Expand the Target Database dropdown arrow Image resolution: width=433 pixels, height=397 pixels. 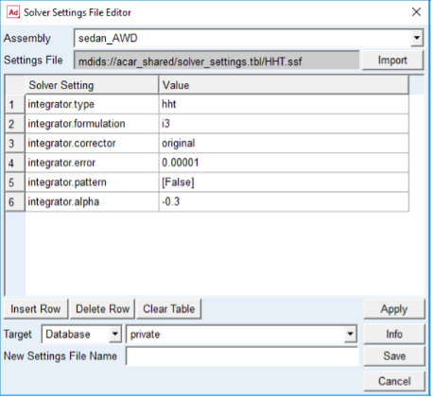click(115, 334)
